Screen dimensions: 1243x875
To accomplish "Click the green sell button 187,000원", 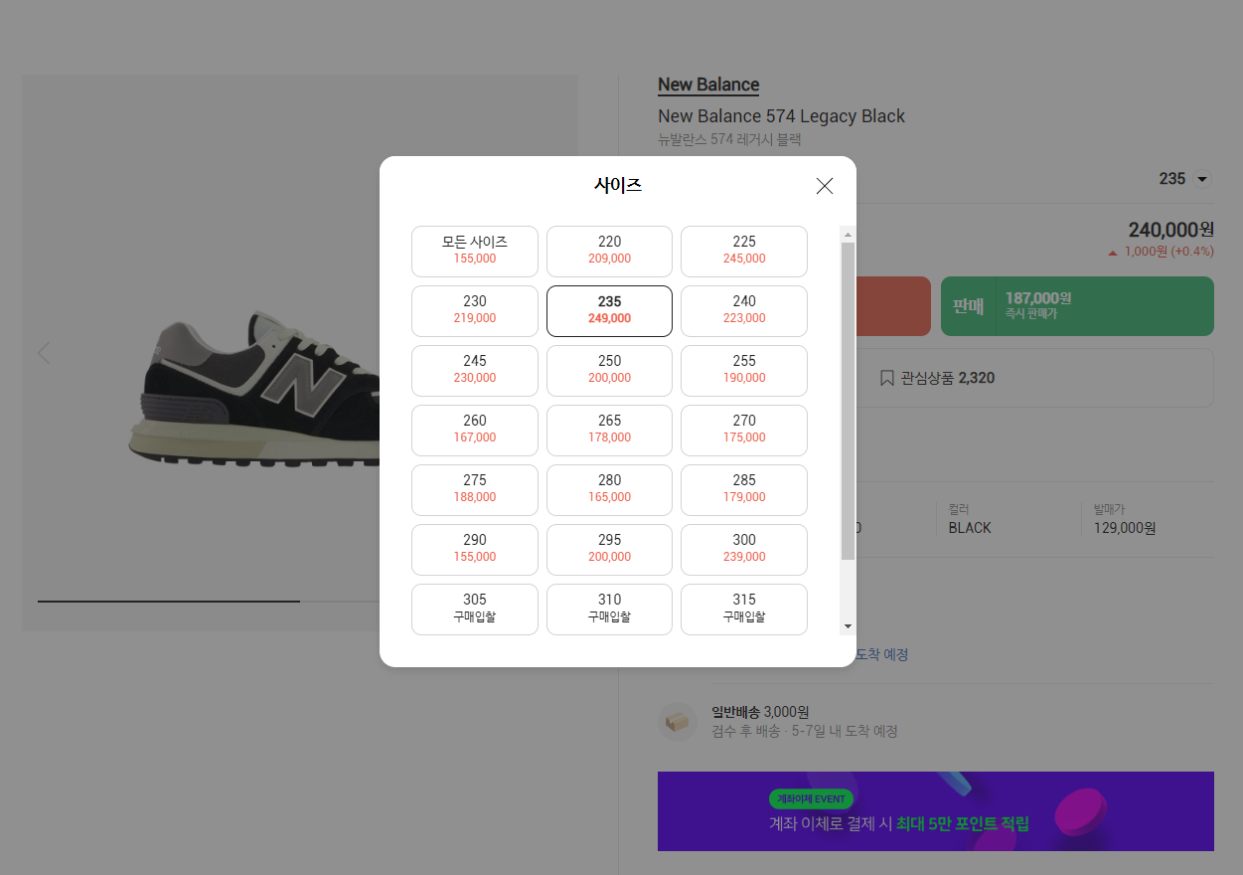I will (1077, 306).
